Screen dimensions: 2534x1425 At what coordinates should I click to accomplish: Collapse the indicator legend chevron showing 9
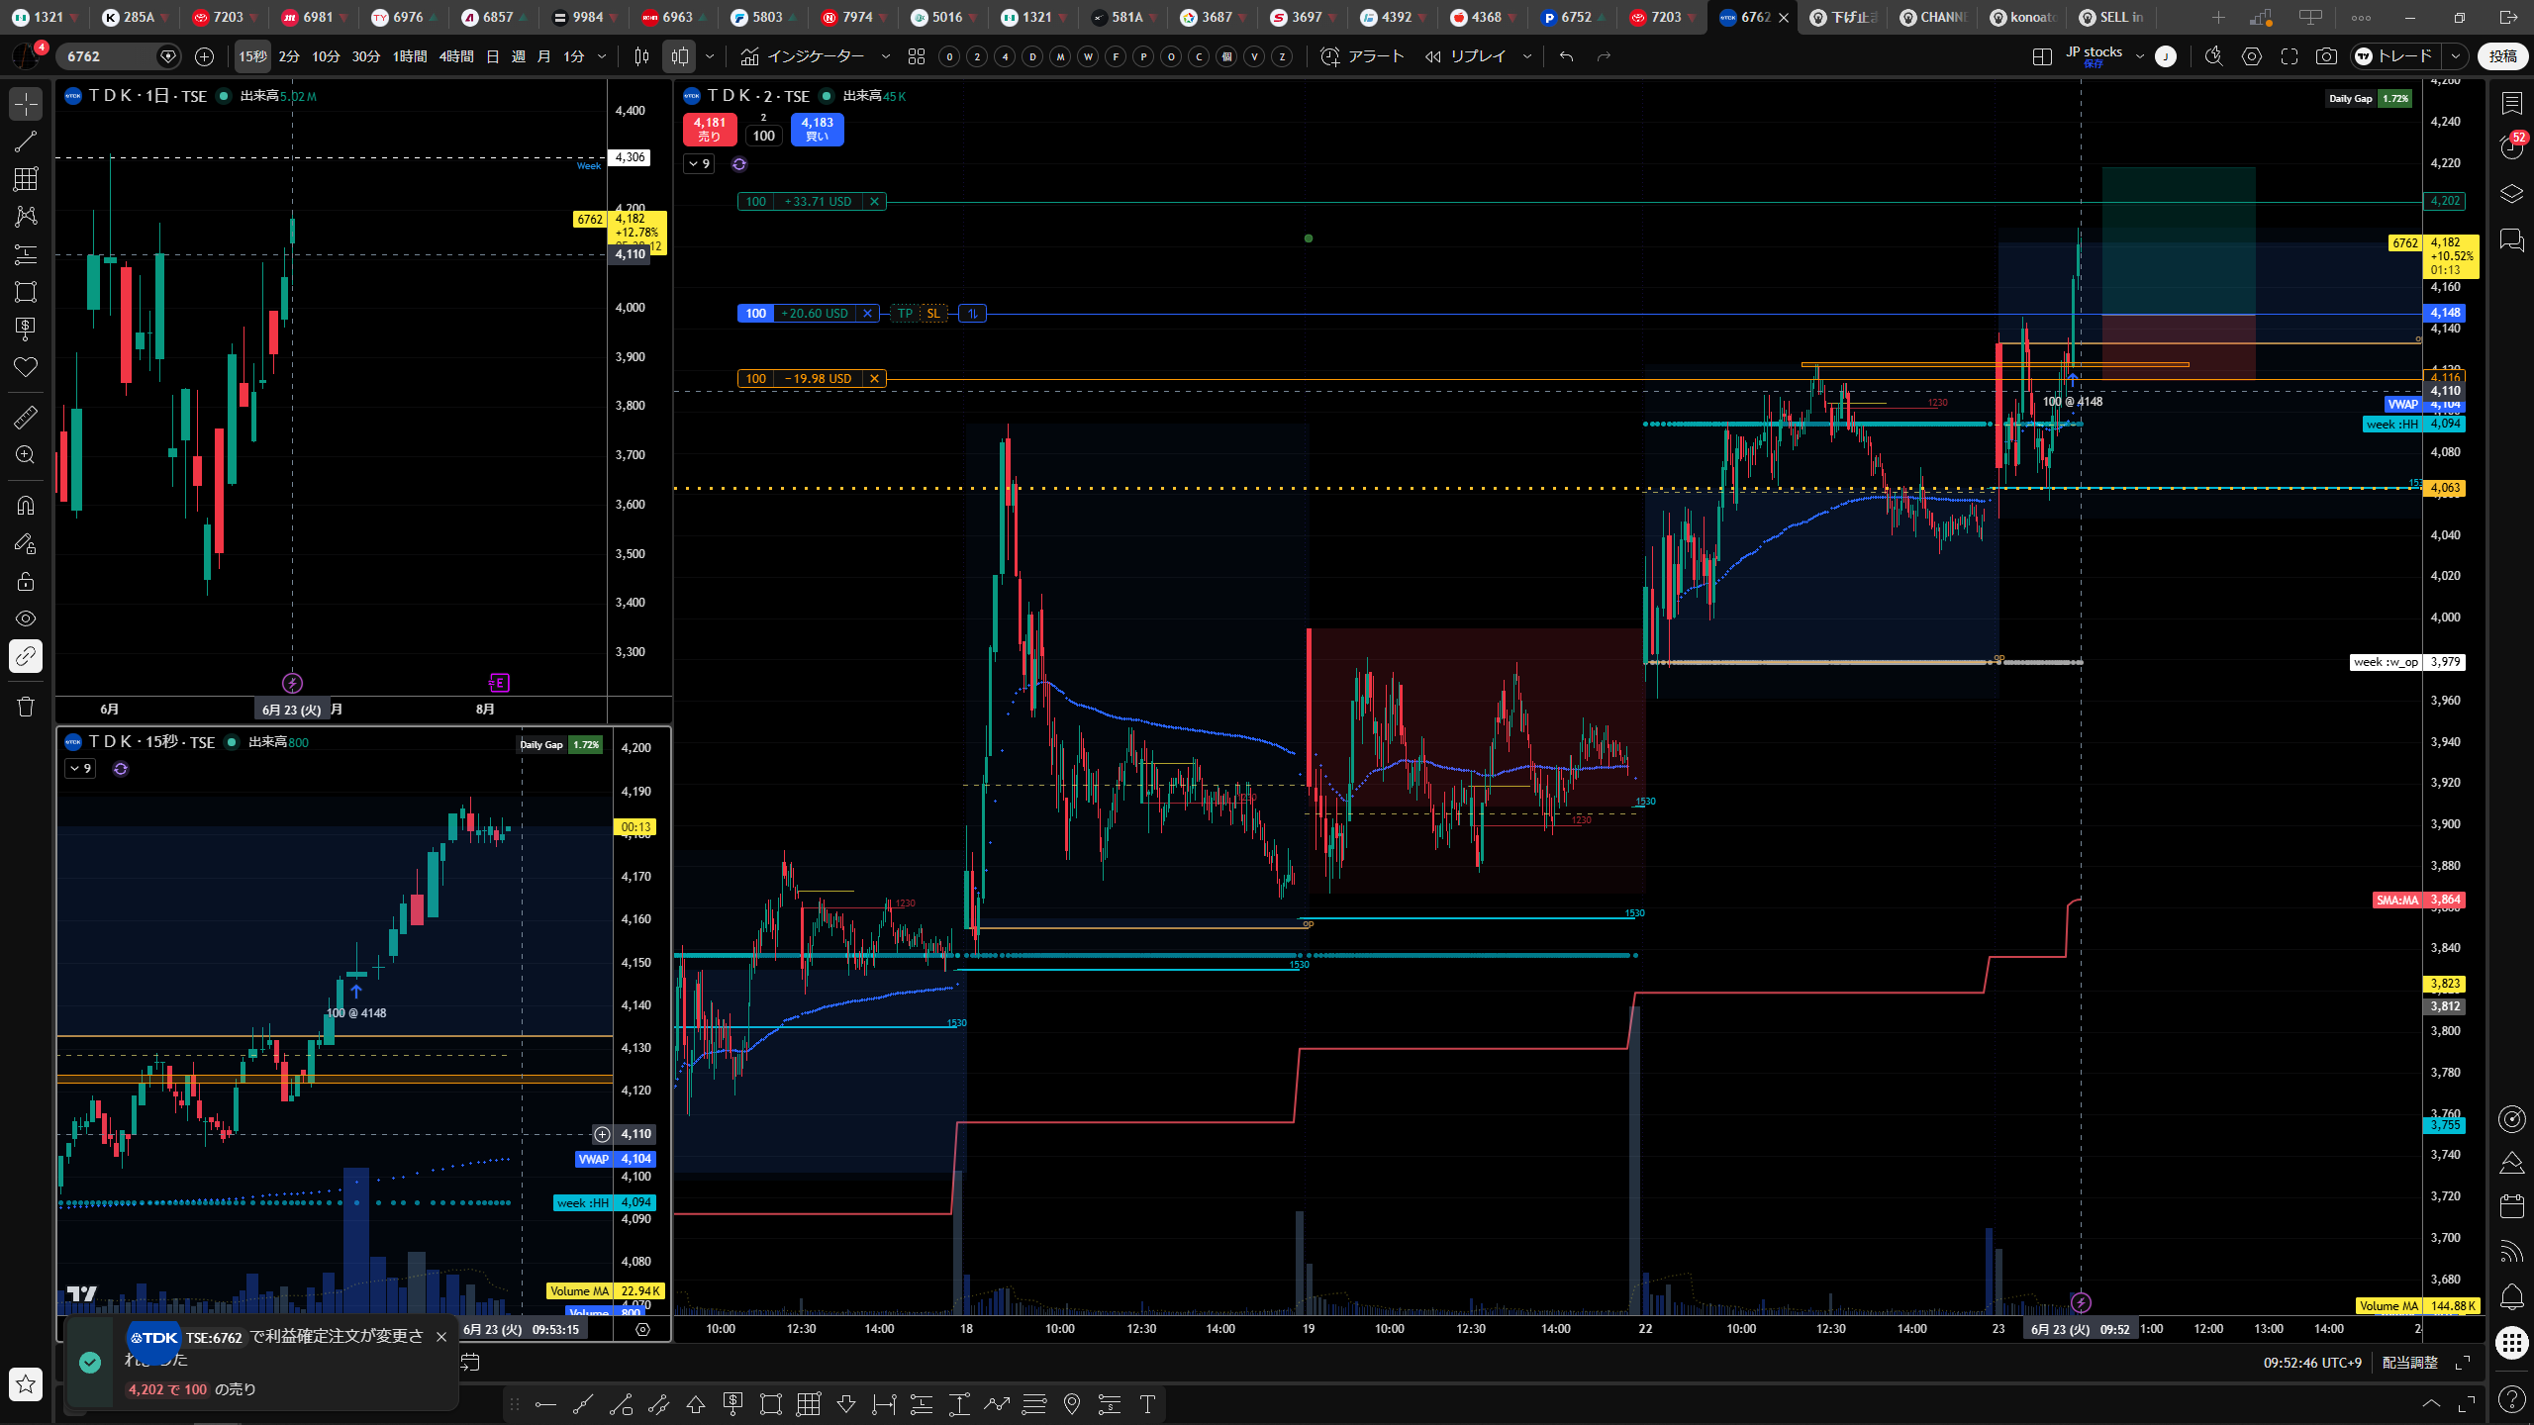(698, 163)
